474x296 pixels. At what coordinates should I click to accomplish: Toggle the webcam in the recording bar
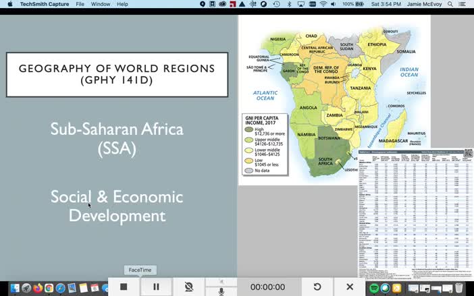click(188, 287)
